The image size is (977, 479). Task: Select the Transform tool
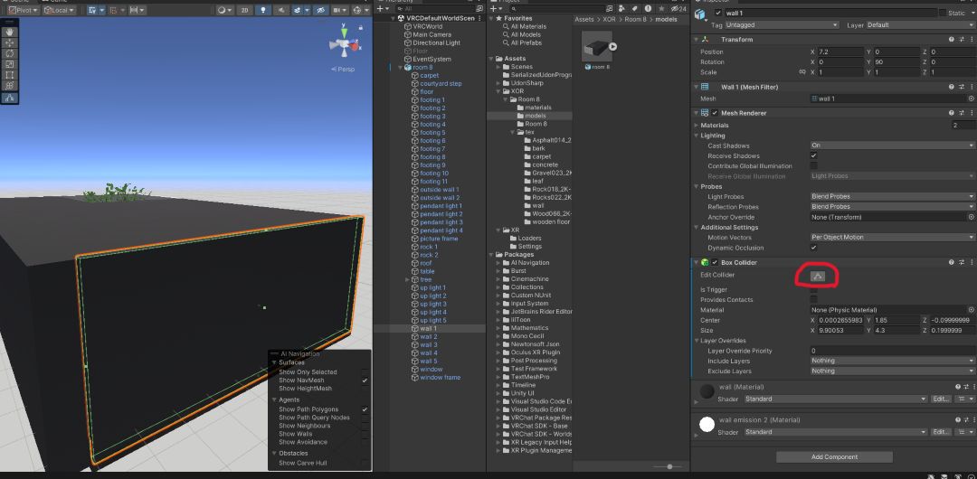9,86
